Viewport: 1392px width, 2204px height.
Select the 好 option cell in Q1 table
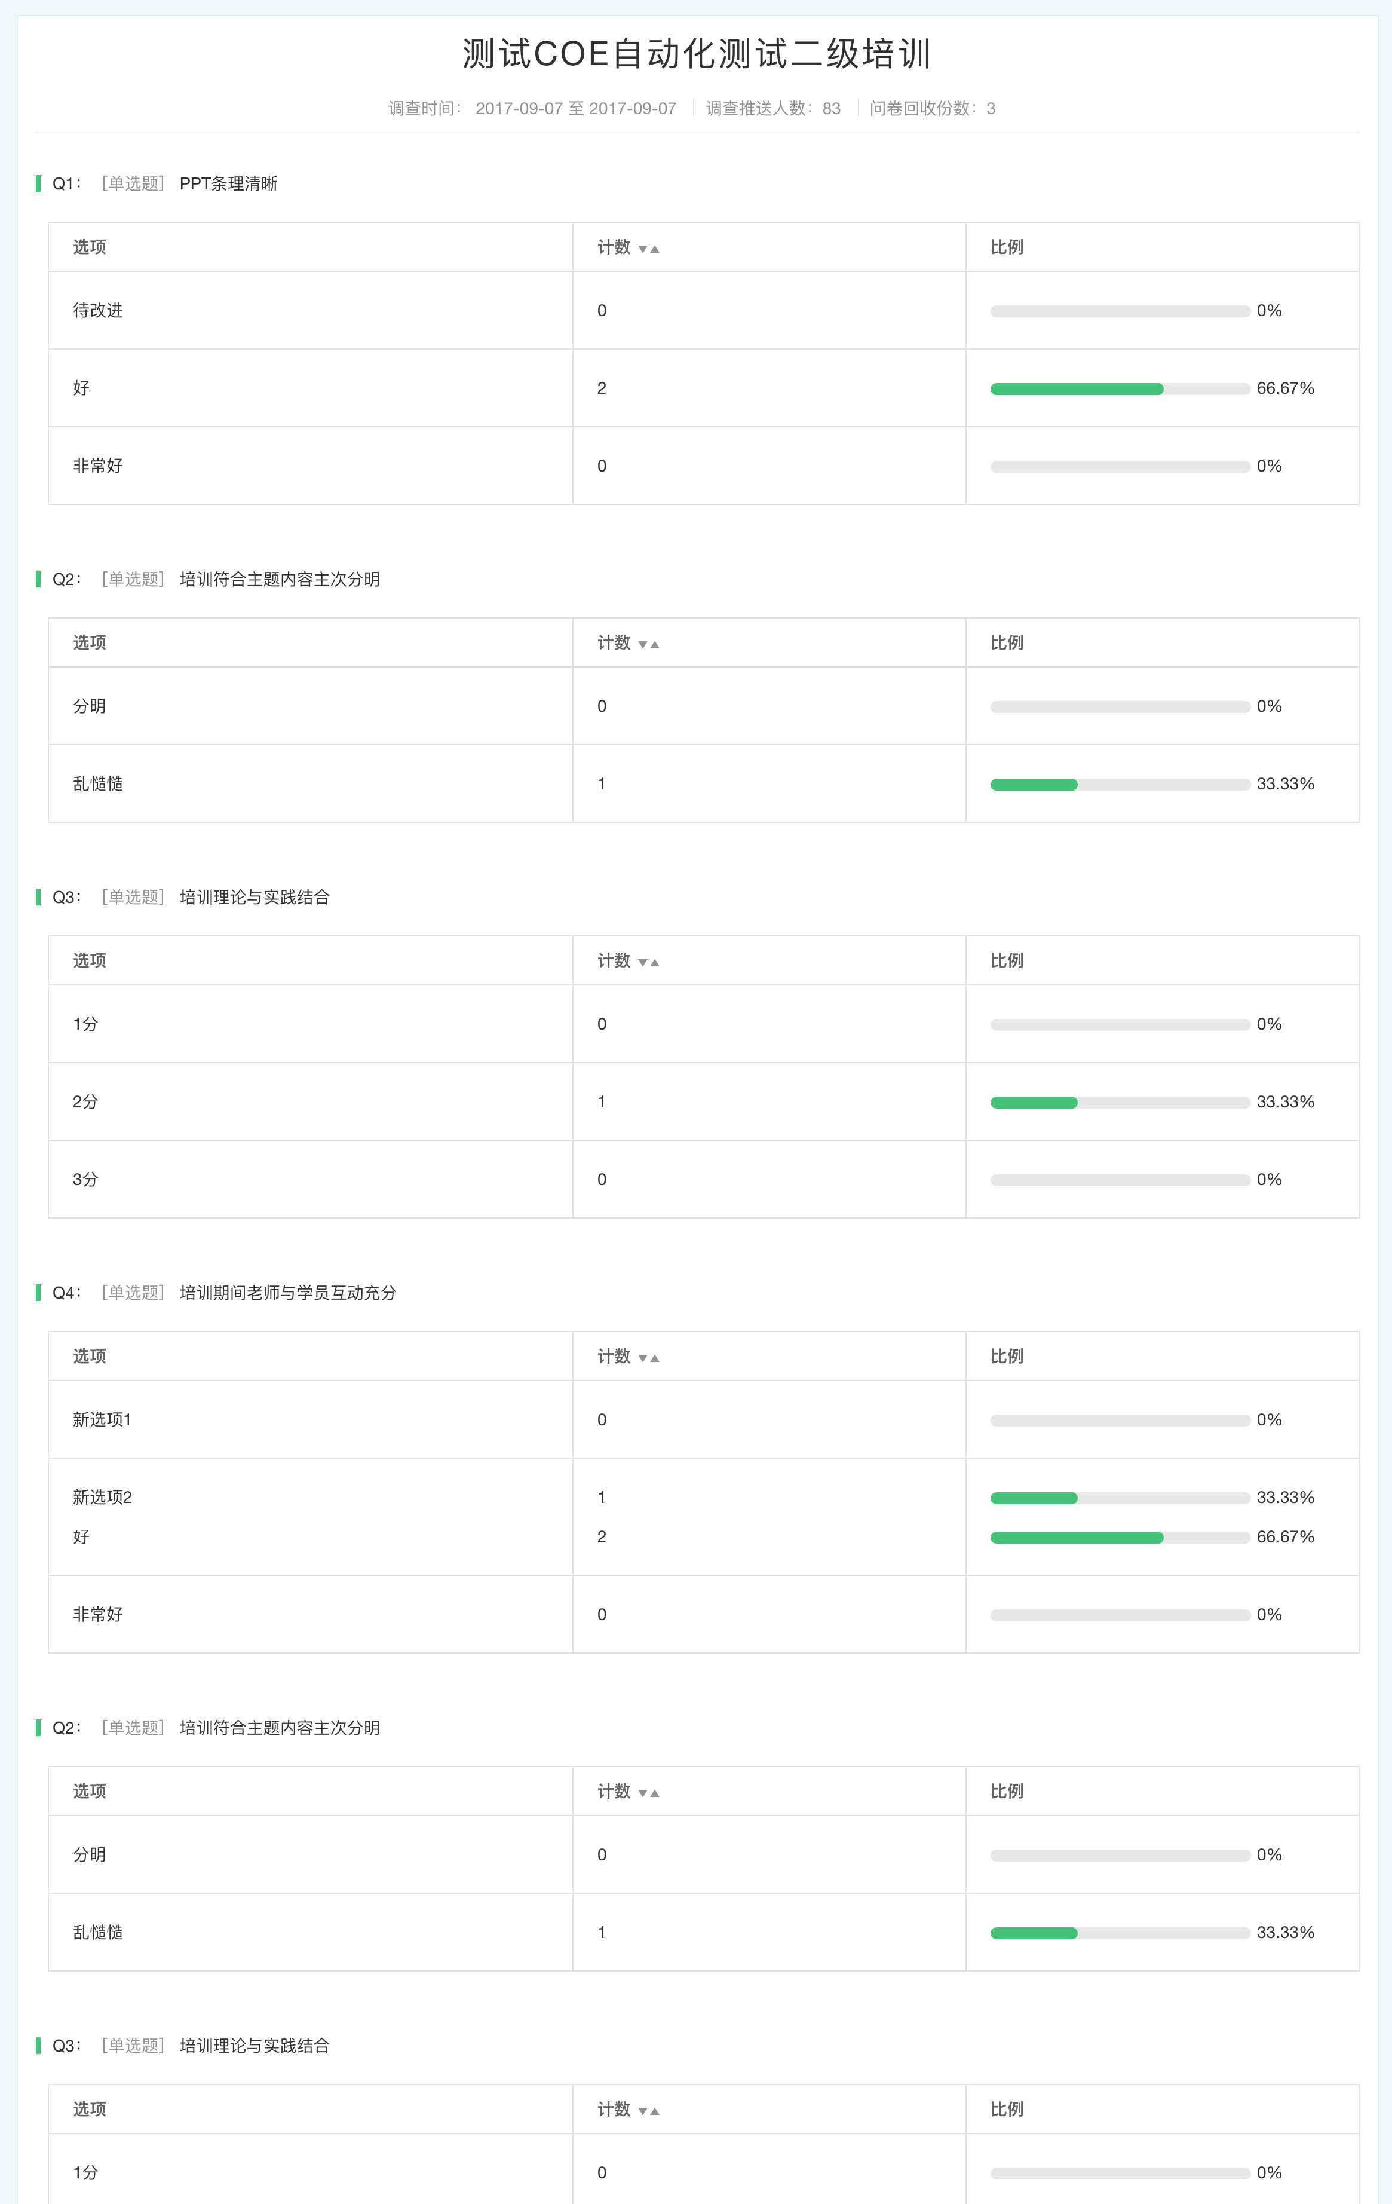tap(310, 388)
